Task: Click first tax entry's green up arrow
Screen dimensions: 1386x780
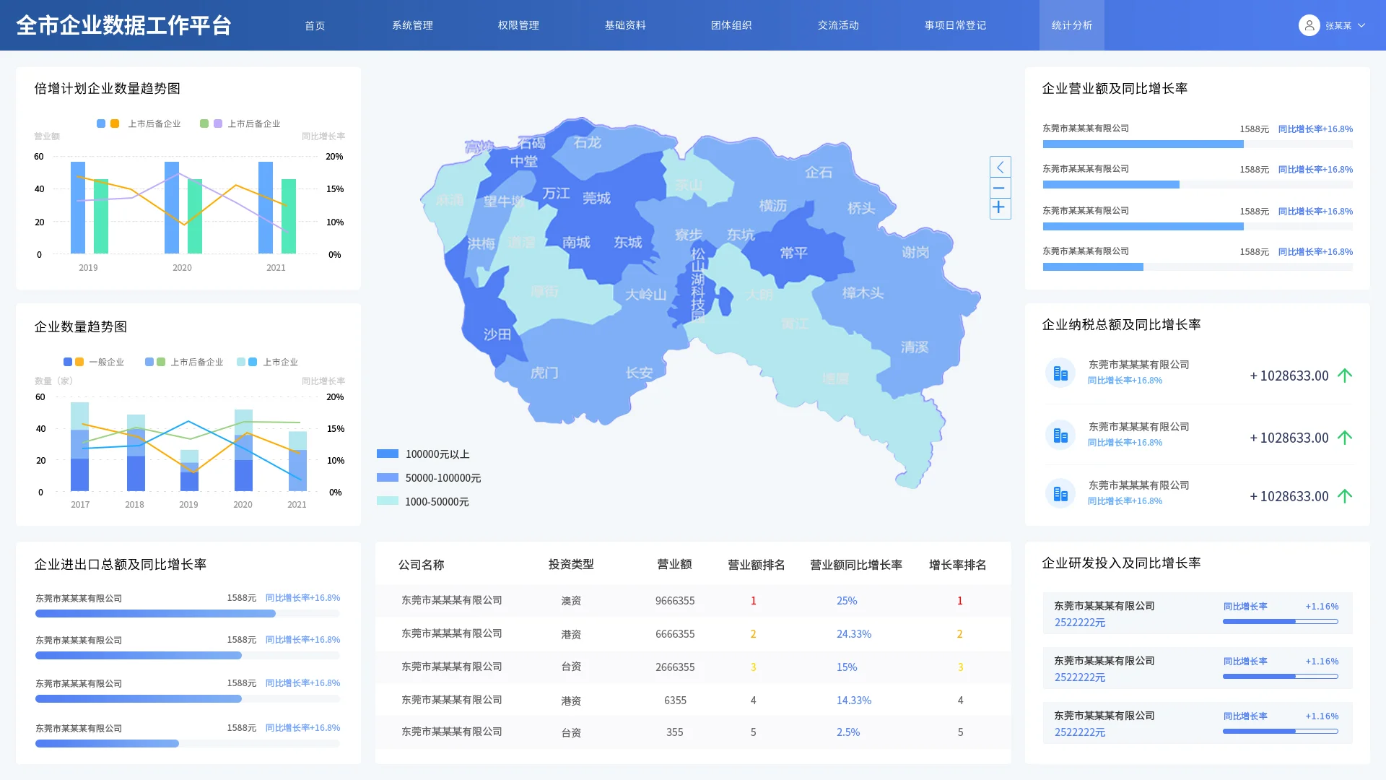Action: [1344, 376]
